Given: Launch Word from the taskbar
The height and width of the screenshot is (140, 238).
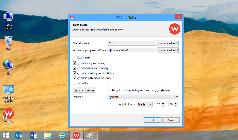Looking at the screenshot, I should (33, 135).
